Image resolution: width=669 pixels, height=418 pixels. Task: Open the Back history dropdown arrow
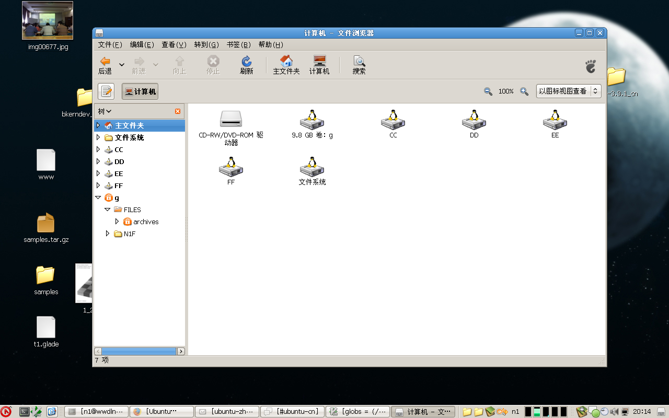tap(122, 65)
